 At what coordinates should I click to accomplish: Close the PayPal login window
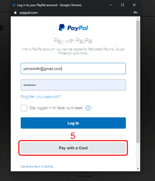point(134,5)
